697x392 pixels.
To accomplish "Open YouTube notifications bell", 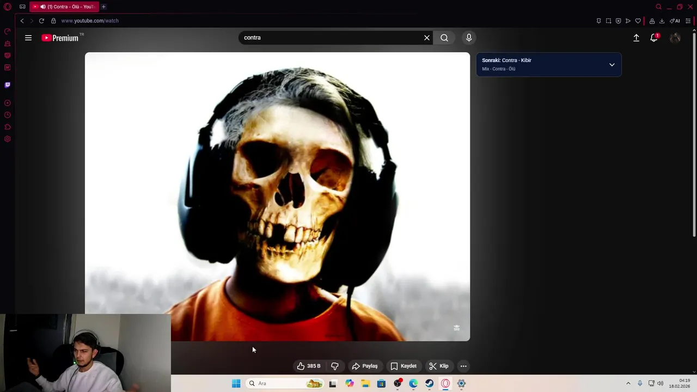I will point(654,38).
